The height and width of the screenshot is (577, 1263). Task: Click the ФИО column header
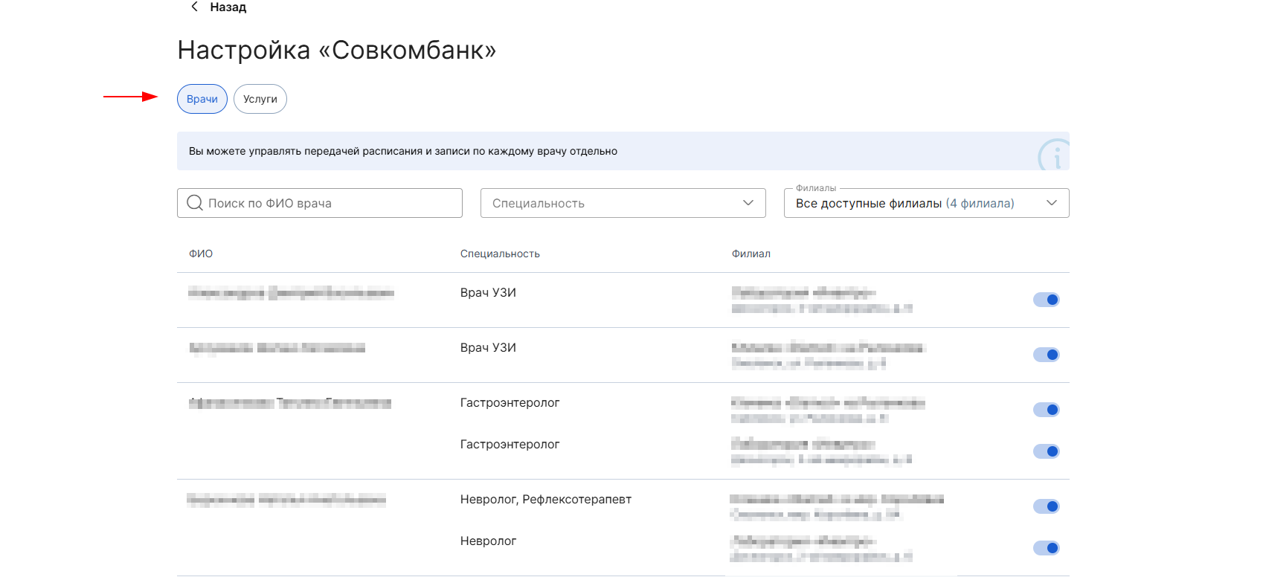[201, 254]
